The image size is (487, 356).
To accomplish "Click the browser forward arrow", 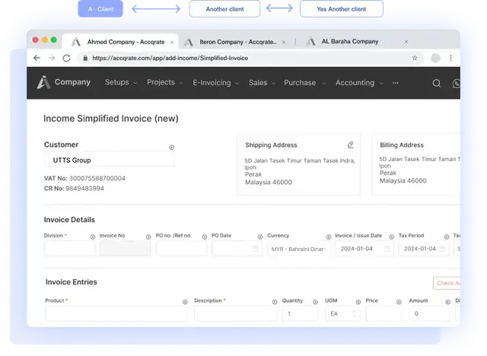I will point(52,58).
